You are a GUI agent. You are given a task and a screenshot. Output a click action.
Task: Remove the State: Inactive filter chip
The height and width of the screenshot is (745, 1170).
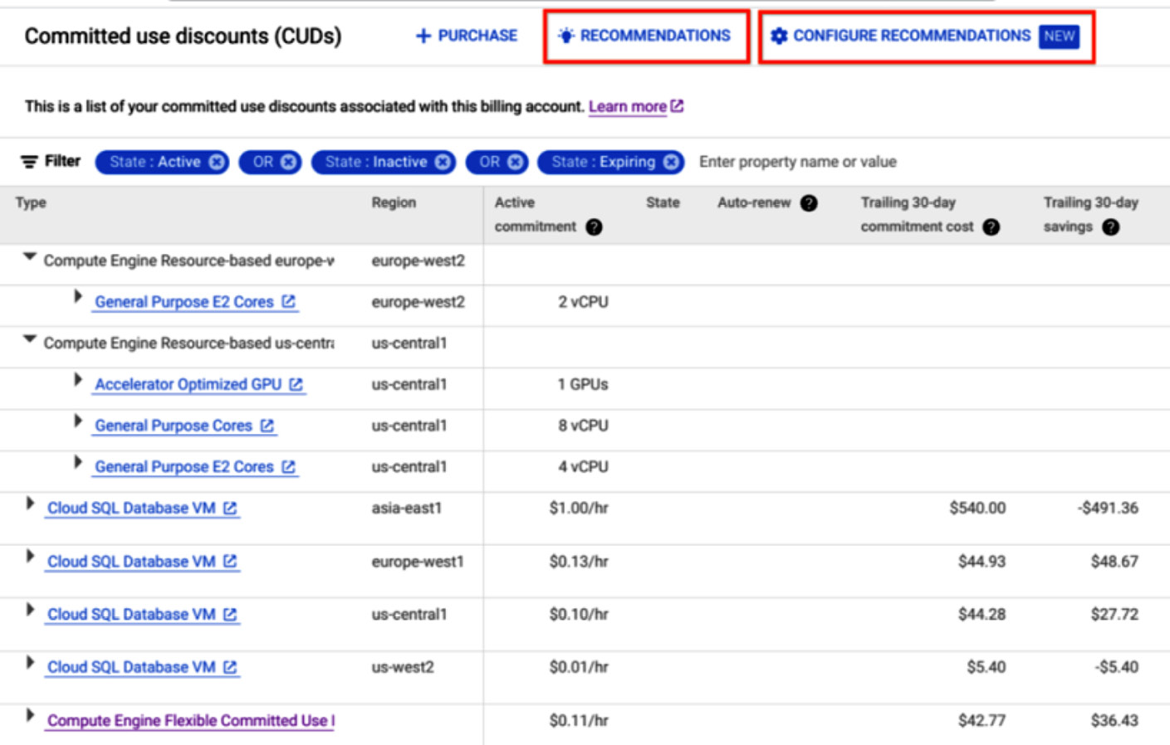[443, 162]
